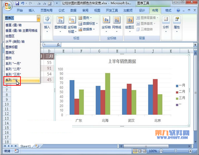Select 系列 "一月" in element list
The image size is (199, 155).
22,63
